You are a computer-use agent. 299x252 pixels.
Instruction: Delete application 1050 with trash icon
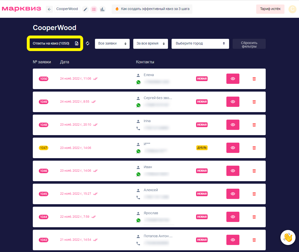(x=254, y=79)
